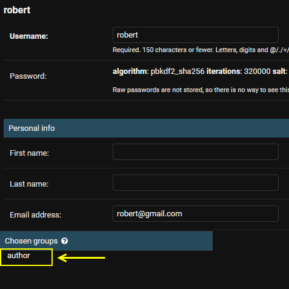Select the author group in Chosen groups
This screenshot has width=289, height=289.
[x=19, y=256]
